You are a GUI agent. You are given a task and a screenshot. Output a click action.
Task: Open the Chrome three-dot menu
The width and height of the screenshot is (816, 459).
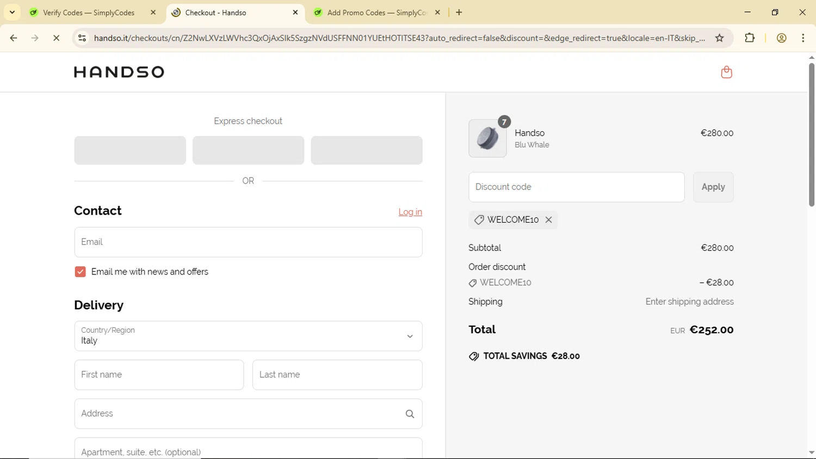point(803,38)
